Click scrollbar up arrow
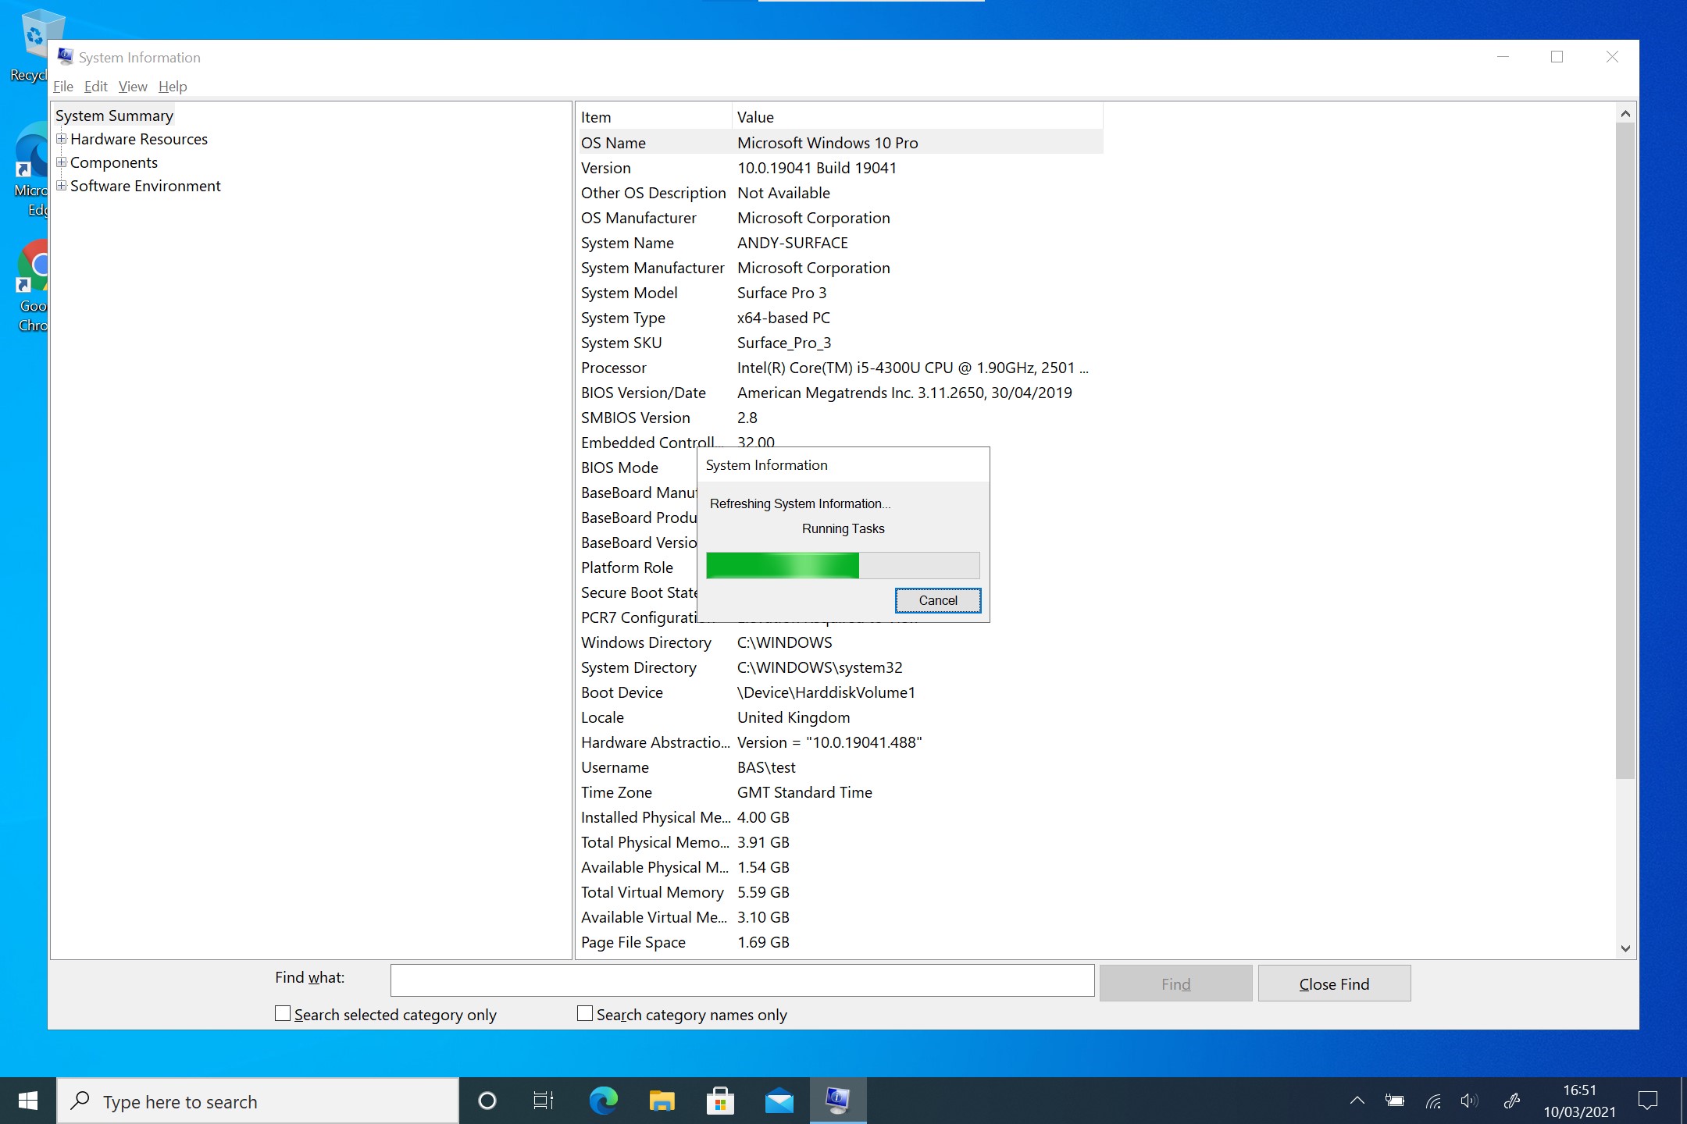 pyautogui.click(x=1625, y=114)
